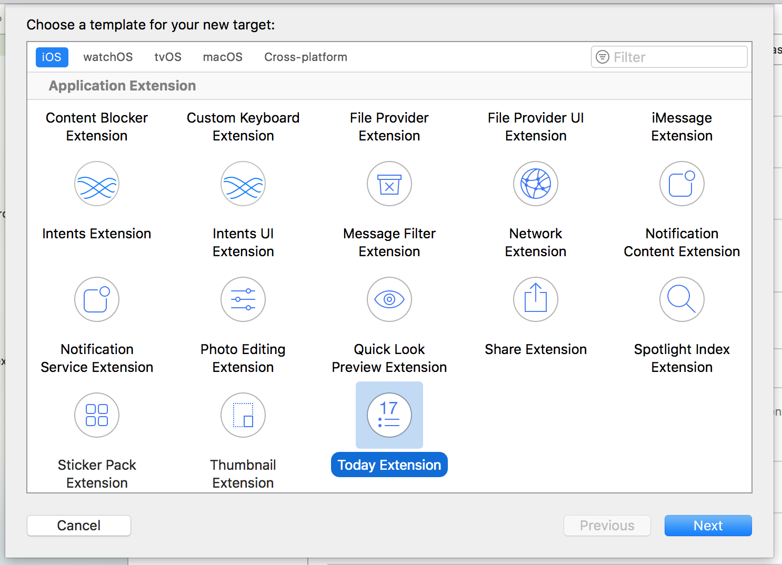
Task: Click the Cancel button
Action: point(79,526)
